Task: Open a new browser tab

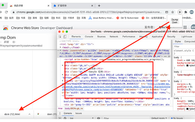Action: pos(99,6)
